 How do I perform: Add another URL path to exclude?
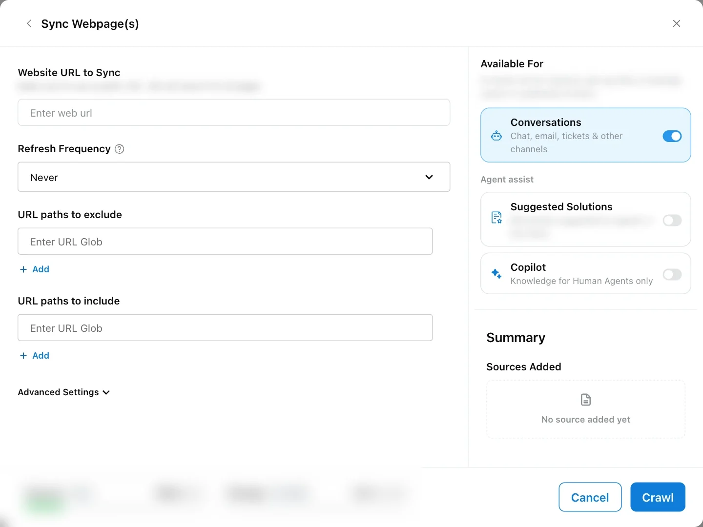(35, 269)
